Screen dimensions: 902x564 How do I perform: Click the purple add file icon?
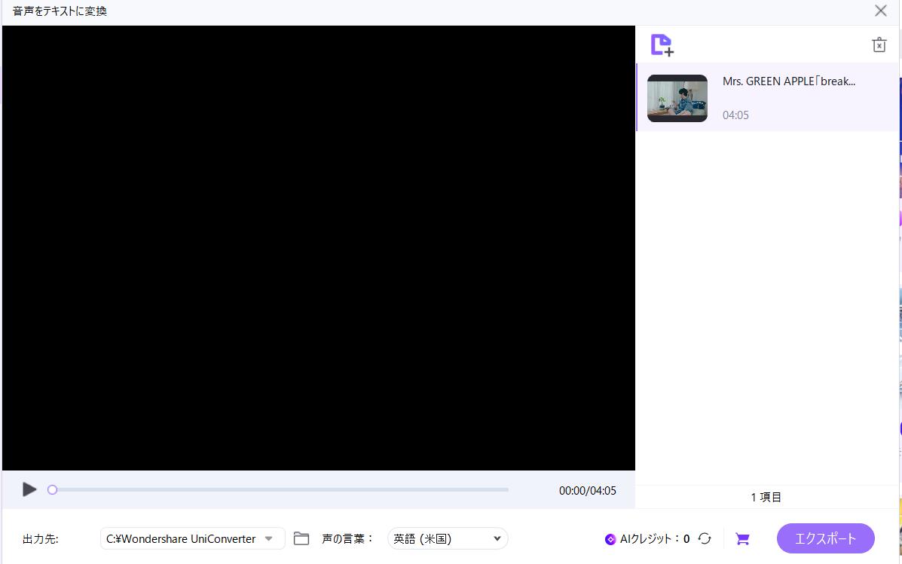click(x=662, y=45)
